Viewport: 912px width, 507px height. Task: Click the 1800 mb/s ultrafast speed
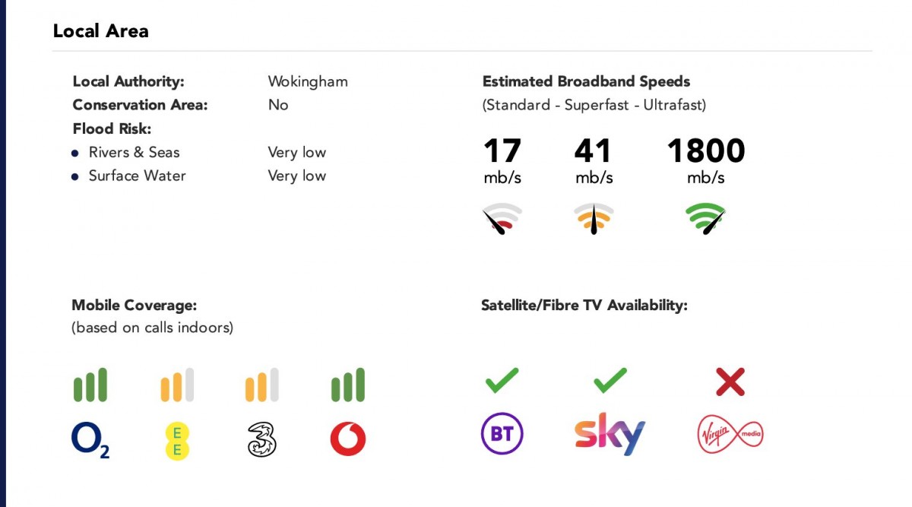click(706, 151)
